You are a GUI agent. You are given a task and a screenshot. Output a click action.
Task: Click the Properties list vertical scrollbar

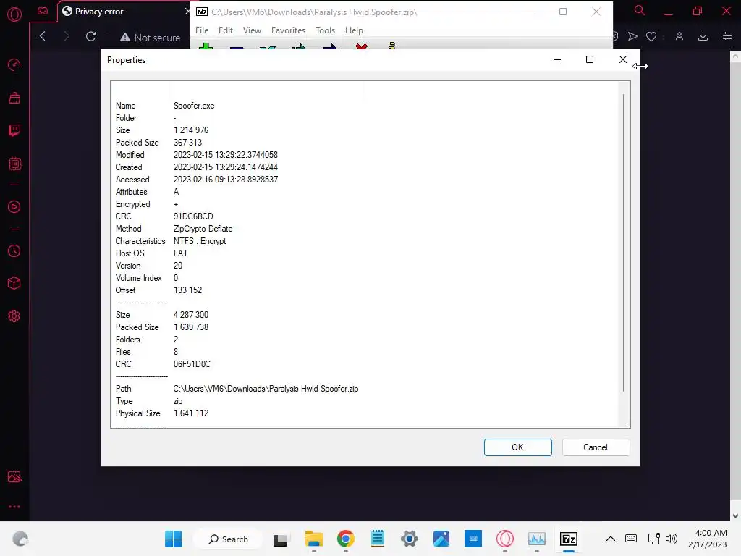(624, 243)
